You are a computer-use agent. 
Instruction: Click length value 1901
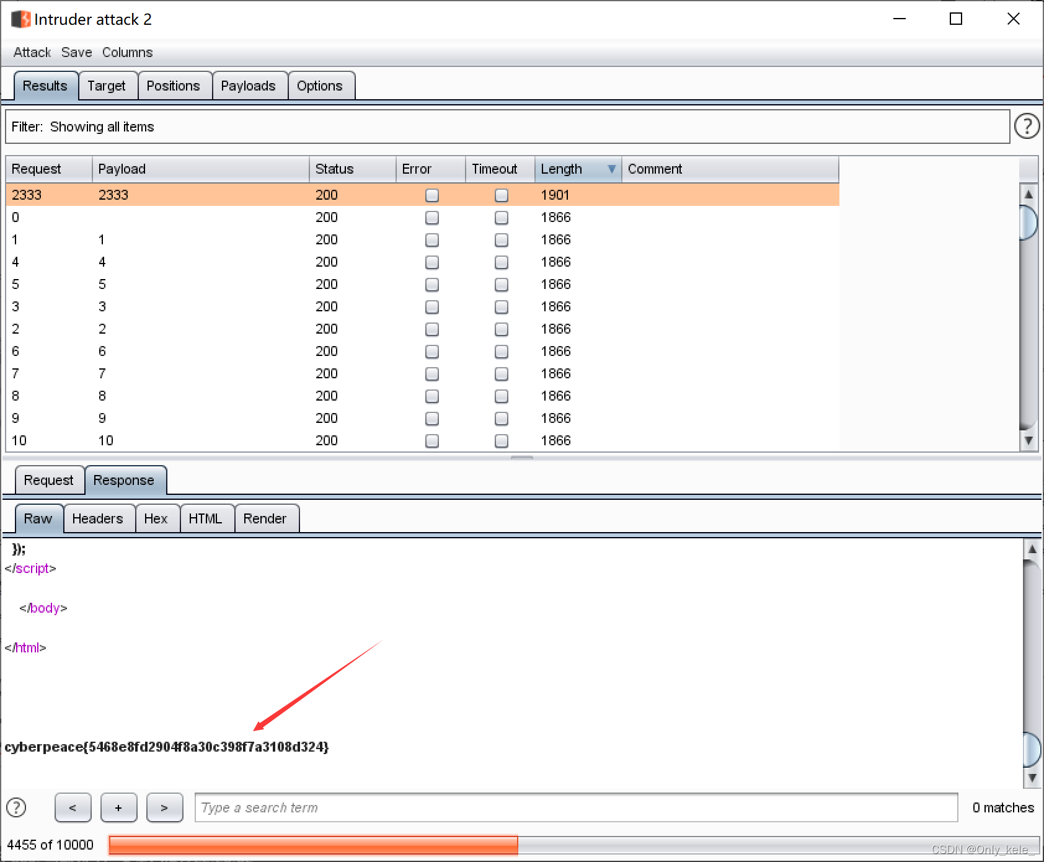click(555, 195)
